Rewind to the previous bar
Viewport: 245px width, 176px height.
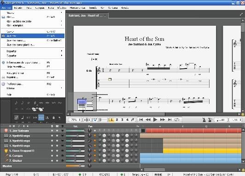pyautogui.click(x=148, y=120)
